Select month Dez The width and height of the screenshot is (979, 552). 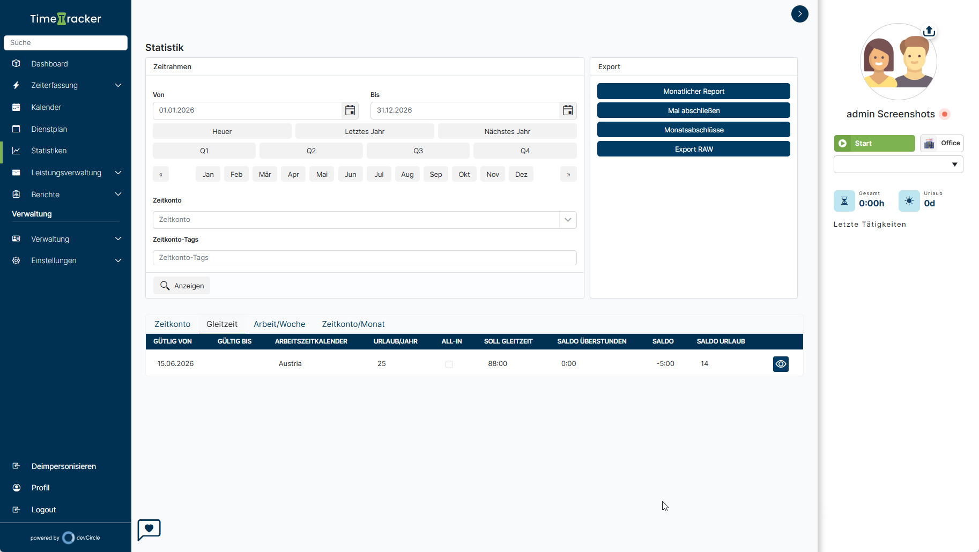click(521, 174)
